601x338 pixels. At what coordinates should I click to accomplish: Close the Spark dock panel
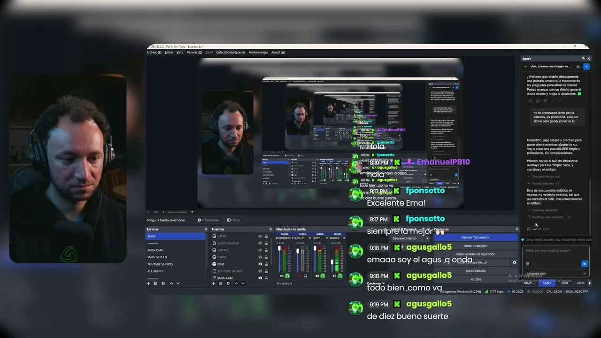589,59
